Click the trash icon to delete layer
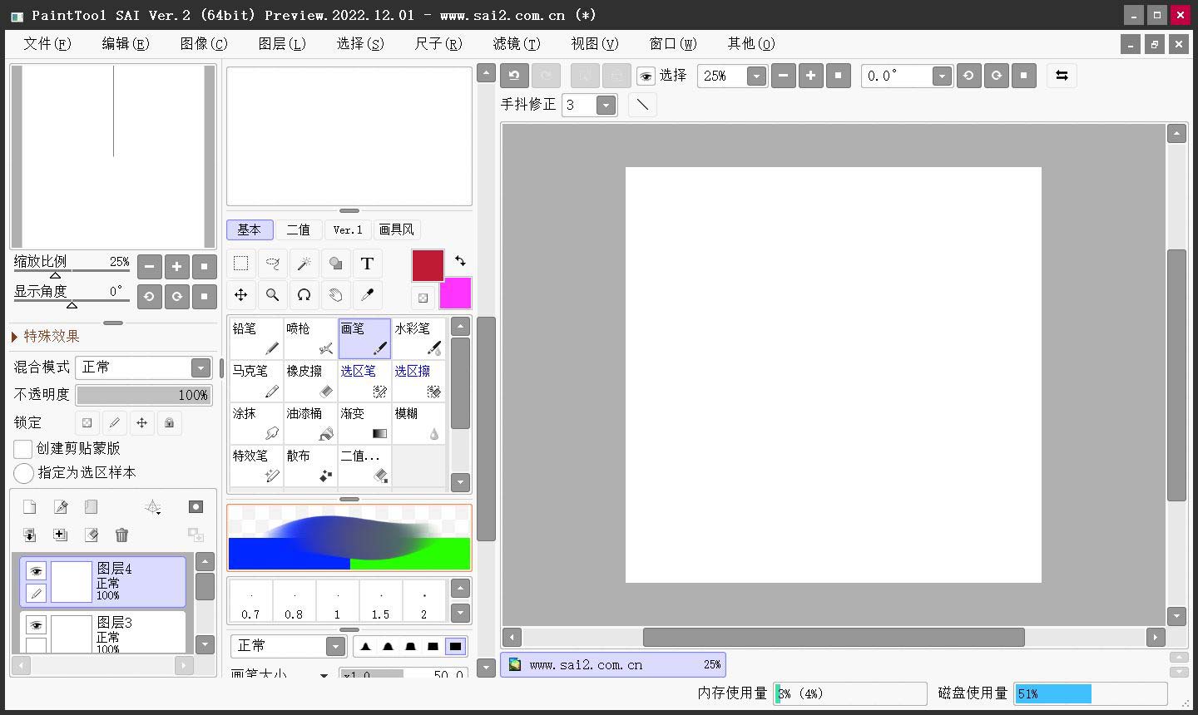This screenshot has height=715, width=1198. click(x=122, y=535)
